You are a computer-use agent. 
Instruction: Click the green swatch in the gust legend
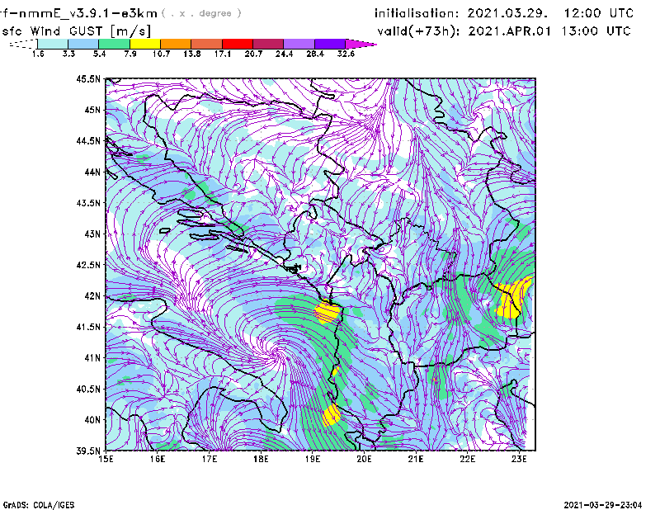[114, 44]
